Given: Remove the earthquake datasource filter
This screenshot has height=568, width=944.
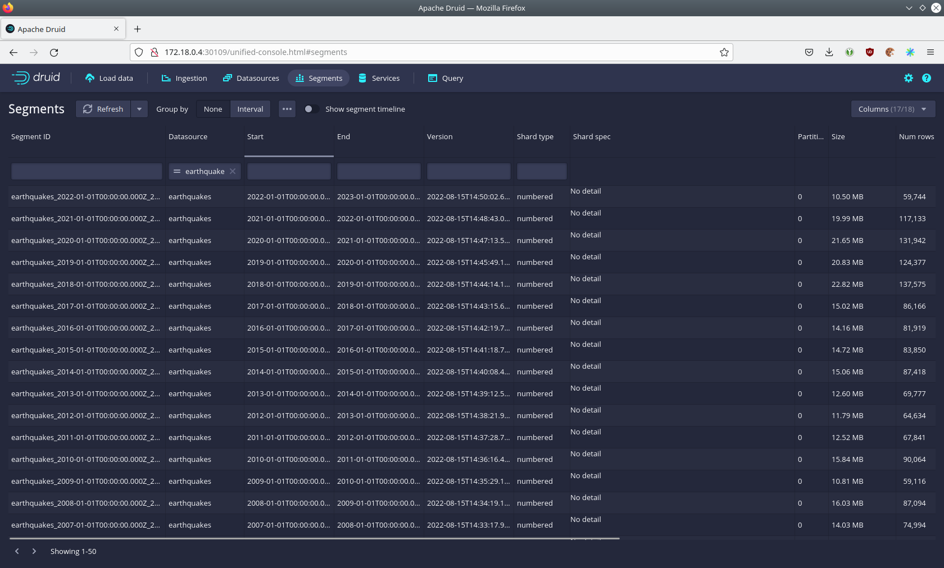Looking at the screenshot, I should coord(233,172).
